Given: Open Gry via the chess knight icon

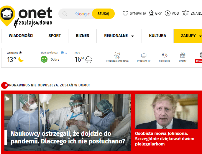Looking at the screenshot, I should pyautogui.click(x=151, y=13).
